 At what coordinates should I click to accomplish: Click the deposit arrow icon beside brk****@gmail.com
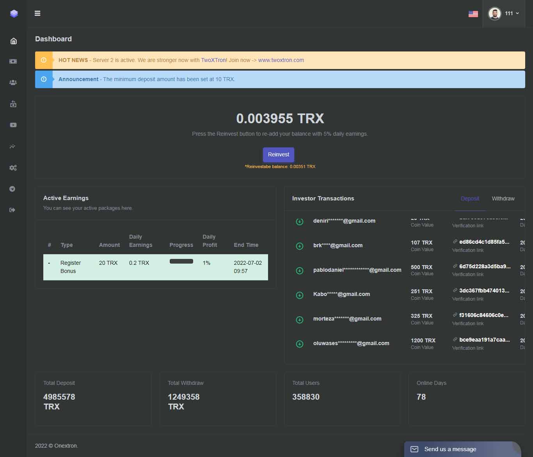300,246
